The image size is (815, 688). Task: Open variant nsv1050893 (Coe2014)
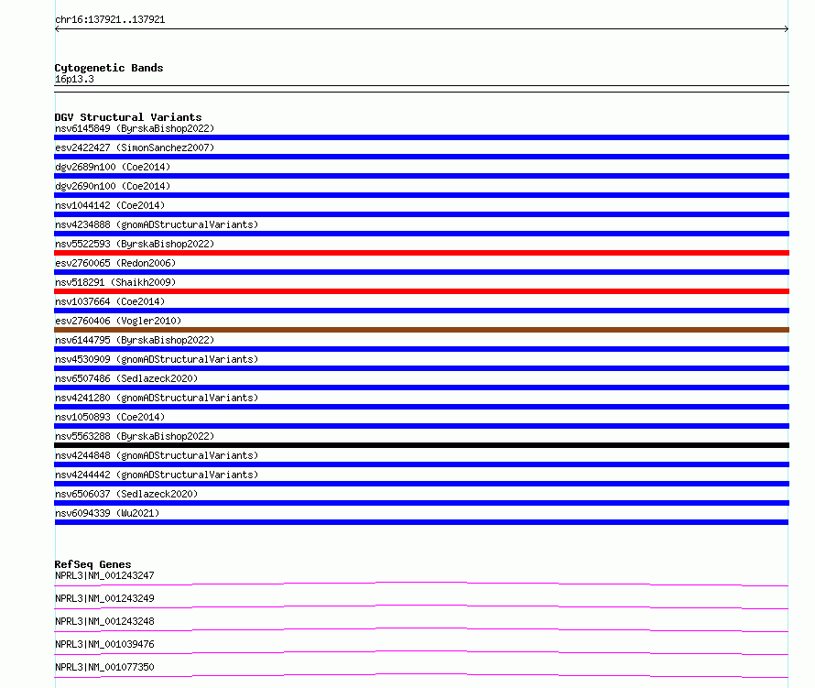tap(110, 417)
